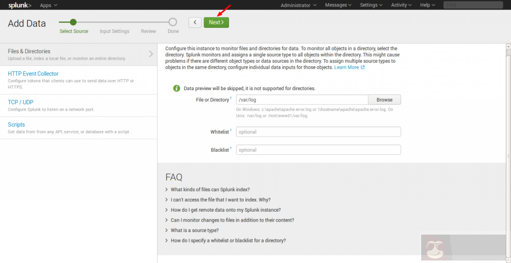
Task: Click 'Data preview will be skipped' message
Action: tap(250, 88)
